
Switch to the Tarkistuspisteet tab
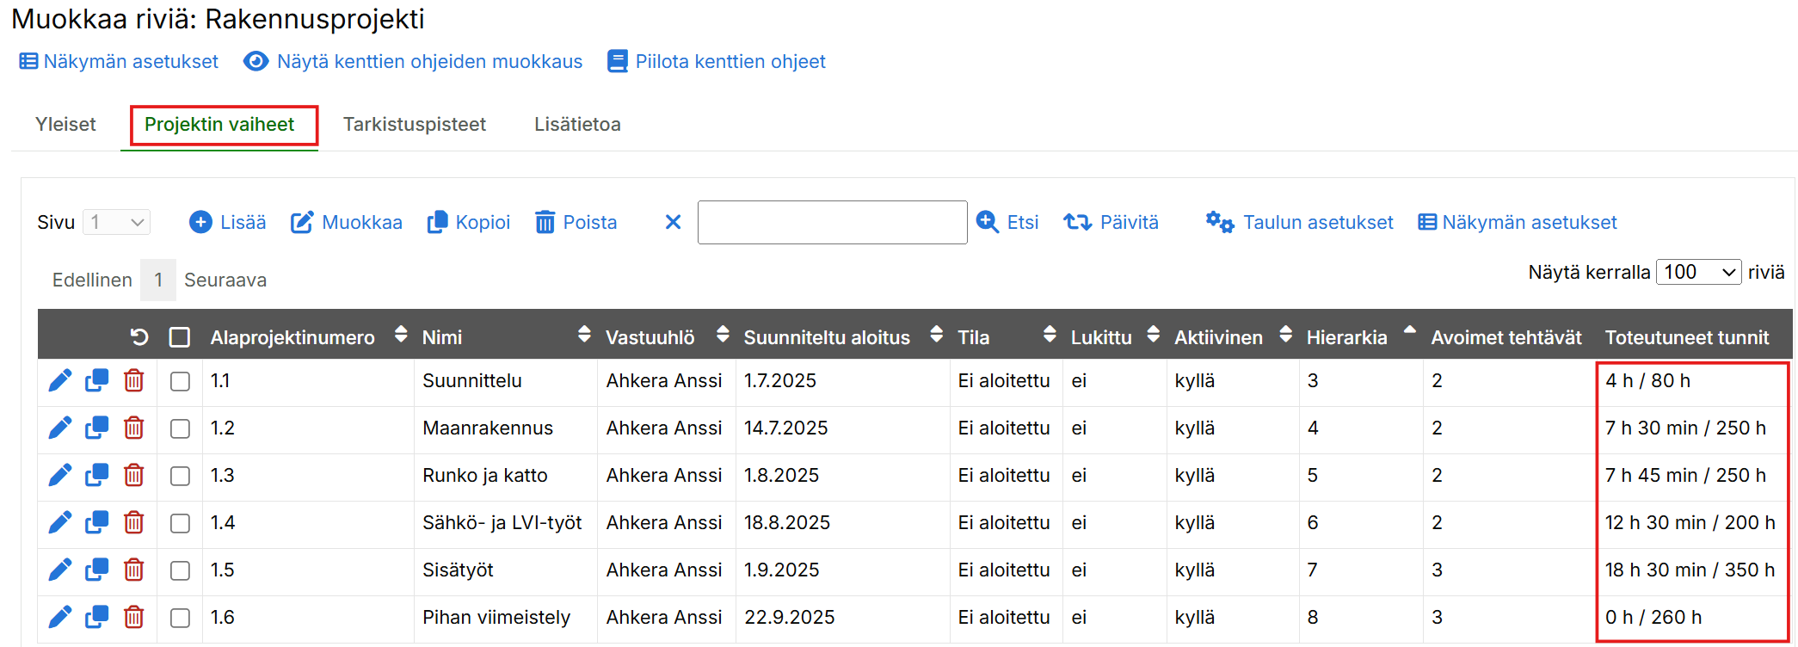pos(414,125)
